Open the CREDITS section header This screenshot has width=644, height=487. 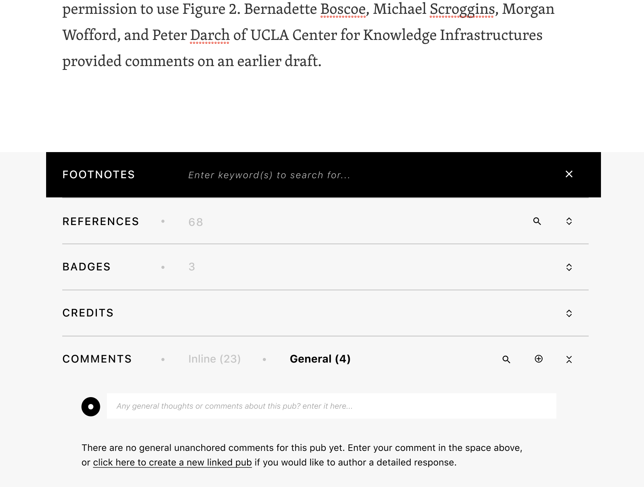coord(88,313)
